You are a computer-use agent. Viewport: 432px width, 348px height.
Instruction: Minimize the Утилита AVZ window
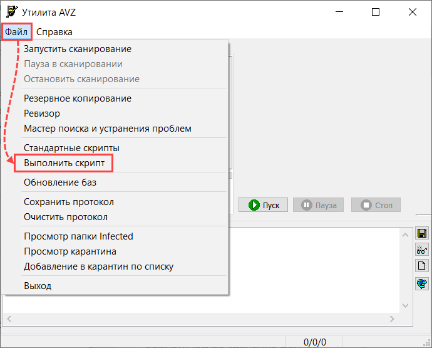[x=339, y=12]
